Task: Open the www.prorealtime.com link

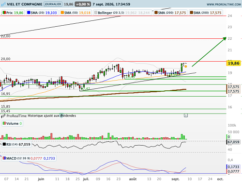Action: tap(224, 4)
